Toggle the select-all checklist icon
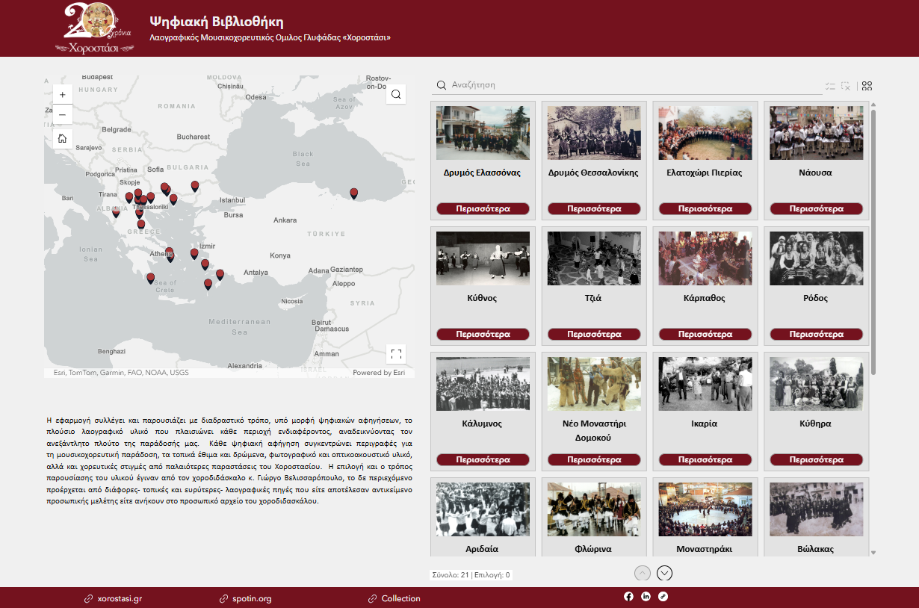919x608 pixels. 830,86
